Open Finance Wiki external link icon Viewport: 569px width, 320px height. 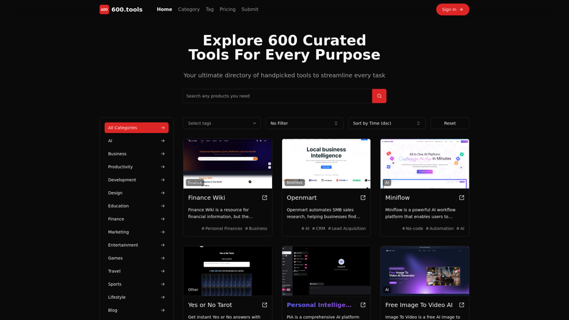(x=264, y=198)
